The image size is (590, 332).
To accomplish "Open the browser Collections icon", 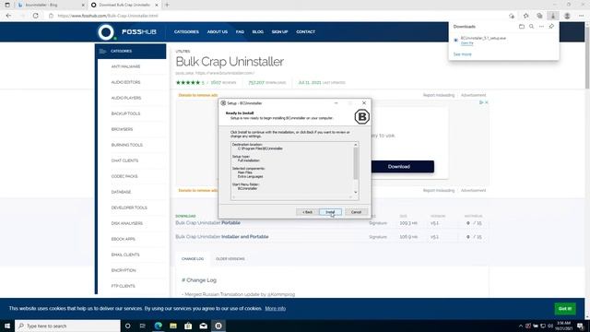I will (x=539, y=16).
